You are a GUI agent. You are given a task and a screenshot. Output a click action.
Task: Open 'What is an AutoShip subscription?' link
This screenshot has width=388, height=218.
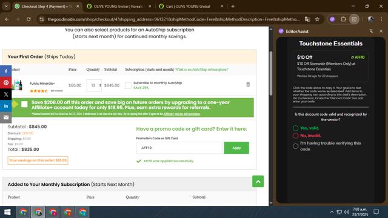point(201,70)
